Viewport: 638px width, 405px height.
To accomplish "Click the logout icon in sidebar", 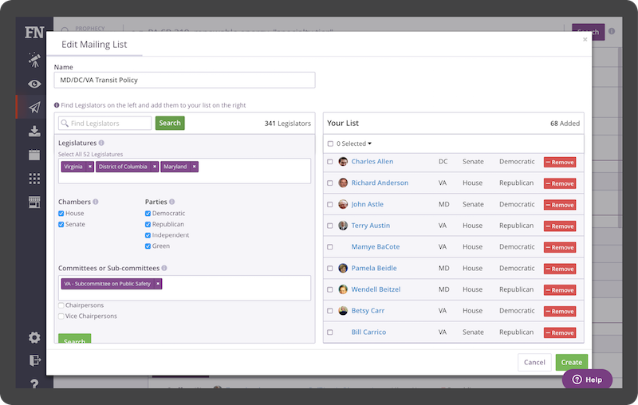I will 34,360.
